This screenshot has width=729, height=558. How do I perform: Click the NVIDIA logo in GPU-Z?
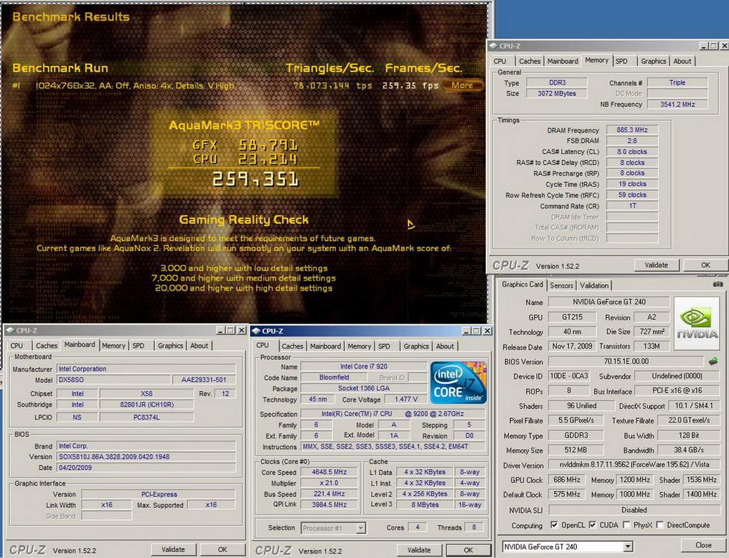[x=697, y=323]
